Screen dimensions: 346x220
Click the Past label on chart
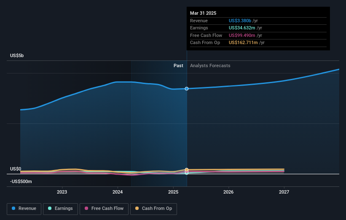[178, 65]
